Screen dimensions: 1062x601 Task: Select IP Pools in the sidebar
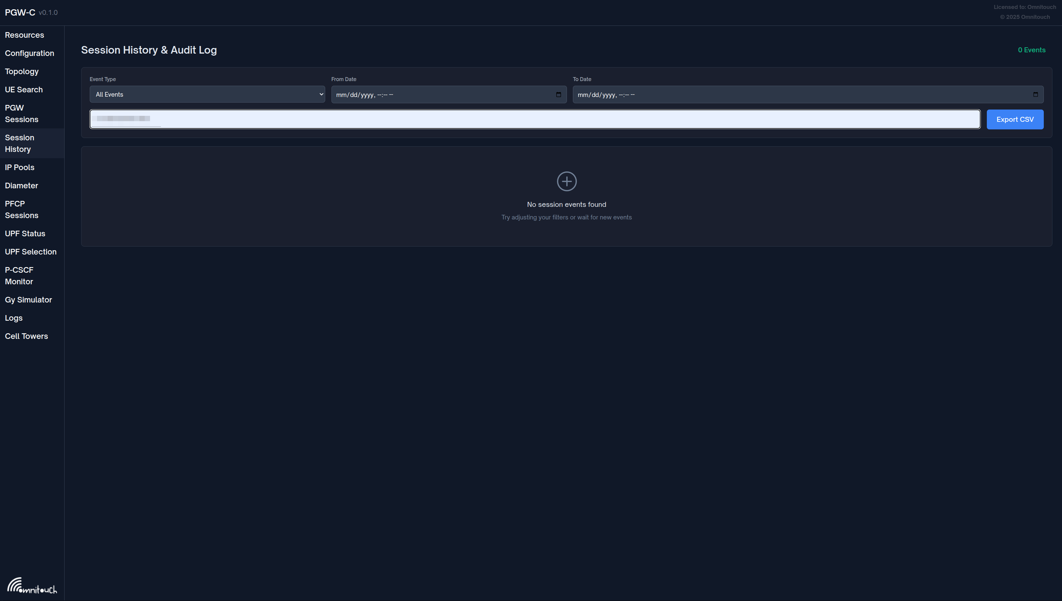(20, 167)
